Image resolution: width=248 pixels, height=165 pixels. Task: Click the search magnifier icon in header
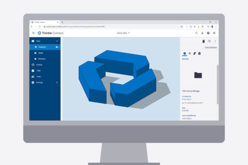pos(196,33)
